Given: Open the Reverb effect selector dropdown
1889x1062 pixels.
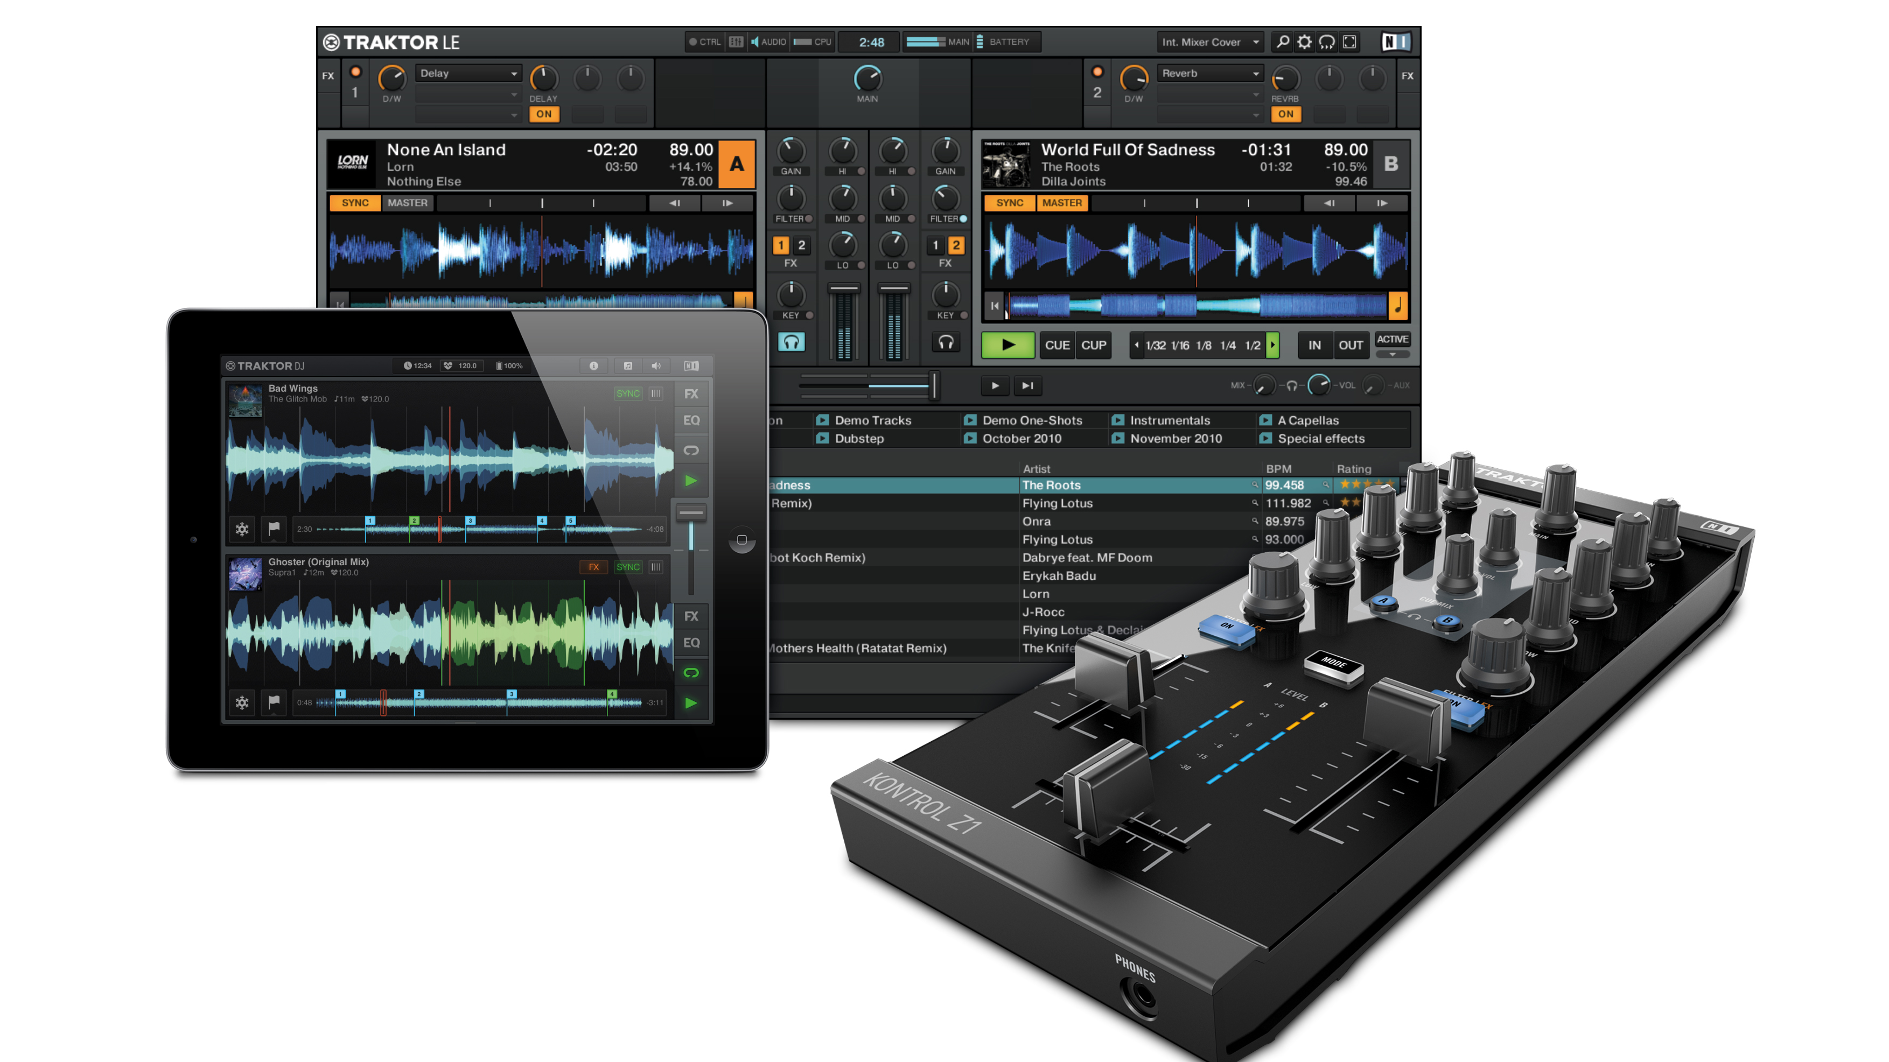Looking at the screenshot, I should click(1211, 73).
